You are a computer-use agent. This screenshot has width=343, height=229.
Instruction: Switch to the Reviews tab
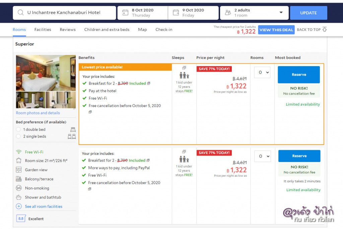pos(68,30)
